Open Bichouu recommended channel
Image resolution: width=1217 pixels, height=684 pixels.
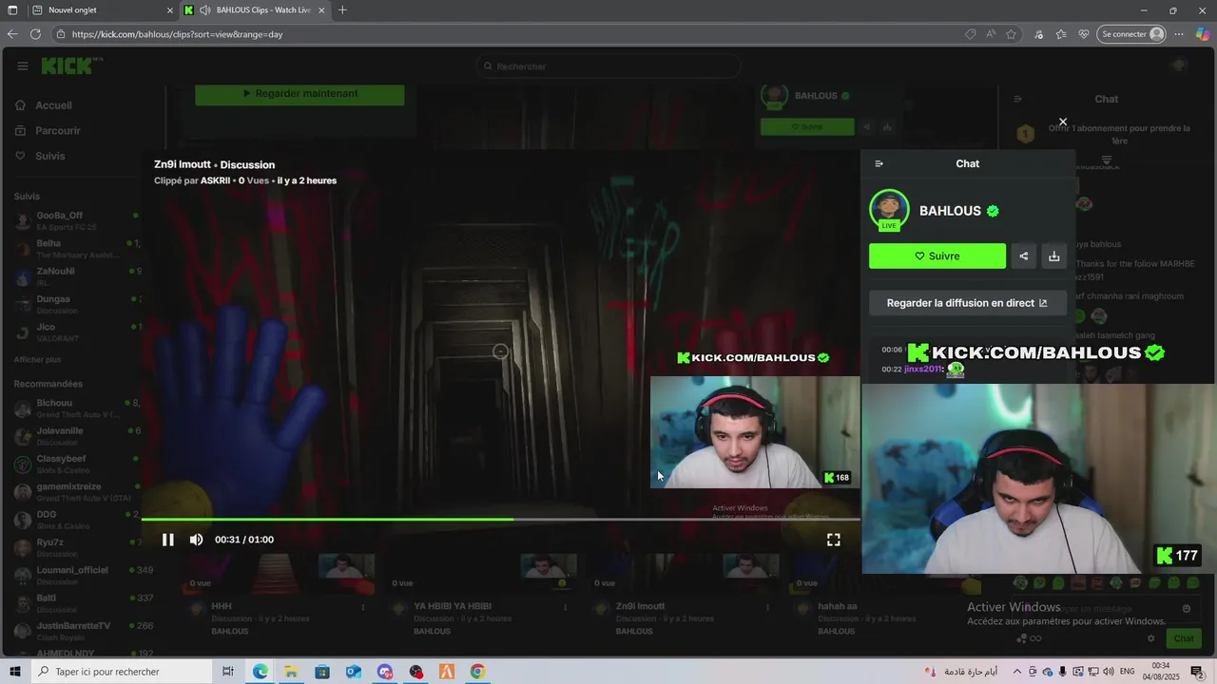coord(76,408)
